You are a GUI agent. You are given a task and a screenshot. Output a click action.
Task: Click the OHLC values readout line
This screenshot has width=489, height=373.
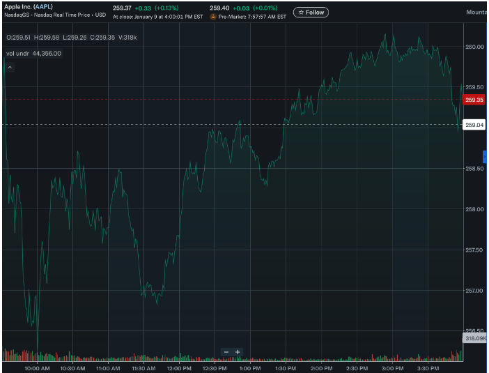tap(71, 38)
